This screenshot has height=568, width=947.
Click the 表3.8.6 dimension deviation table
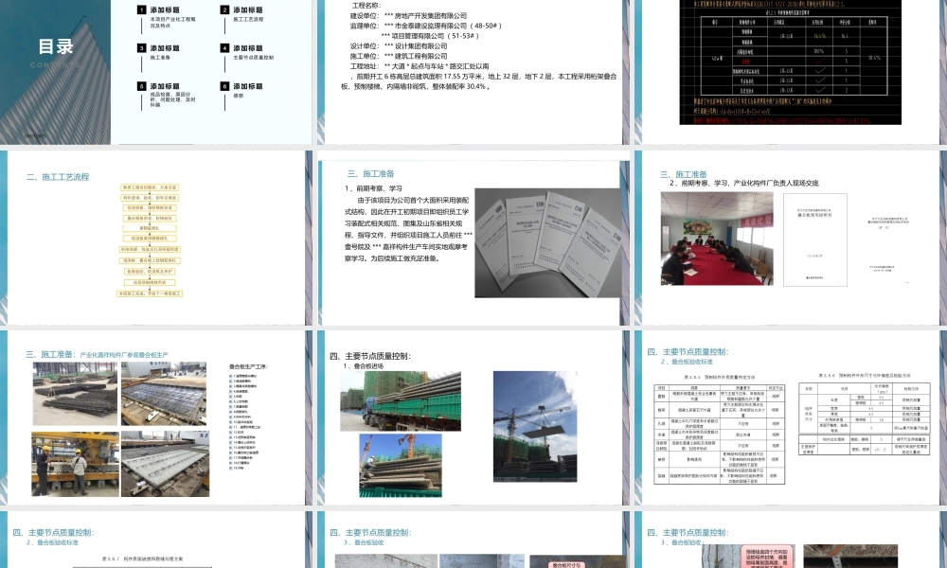coord(865,419)
